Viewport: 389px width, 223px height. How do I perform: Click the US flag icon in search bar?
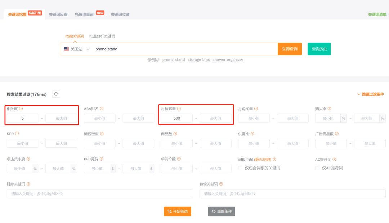pyautogui.click(x=66, y=49)
